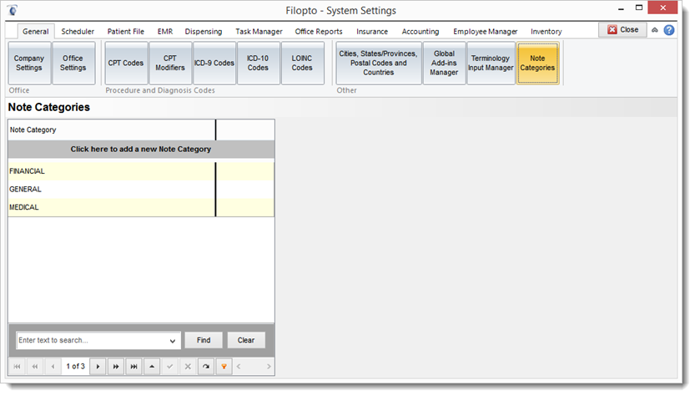Go to first record in navigator

point(17,367)
